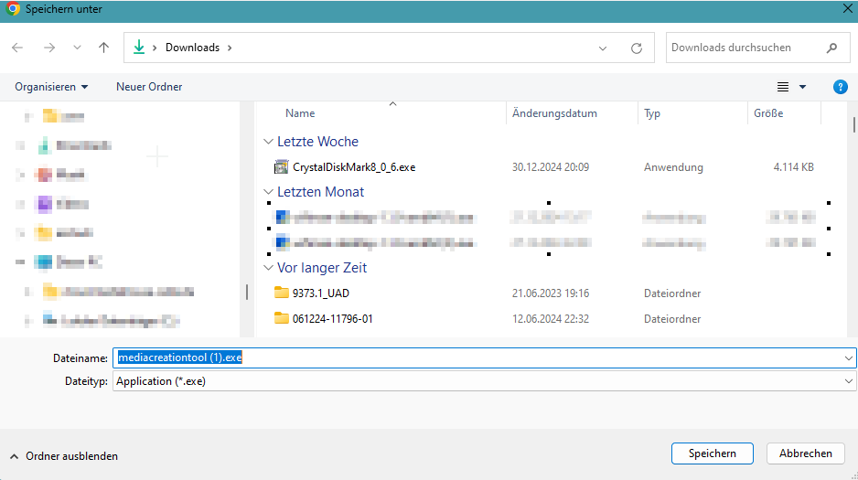The width and height of the screenshot is (858, 480).
Task: Click the green Downloads arrow icon in address bar
Action: [x=139, y=47]
